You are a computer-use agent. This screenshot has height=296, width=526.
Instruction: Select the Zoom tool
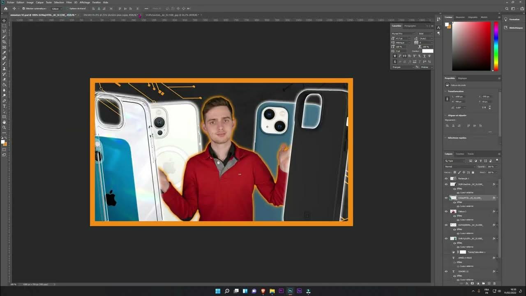click(4, 127)
